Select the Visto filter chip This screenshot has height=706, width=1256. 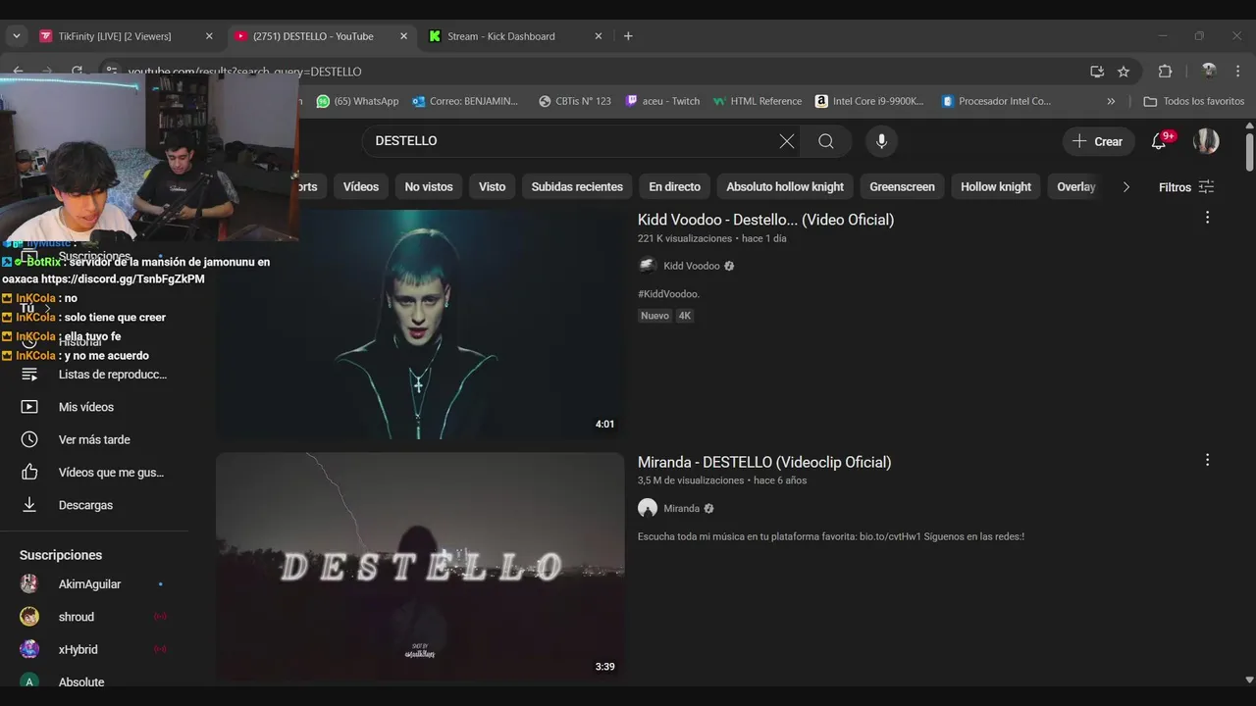(493, 186)
